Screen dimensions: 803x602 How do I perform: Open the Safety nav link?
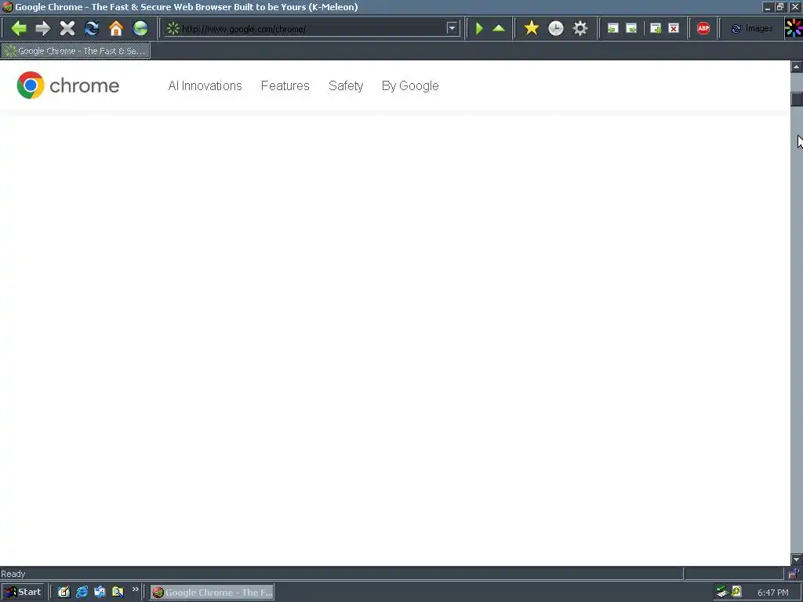346,85
